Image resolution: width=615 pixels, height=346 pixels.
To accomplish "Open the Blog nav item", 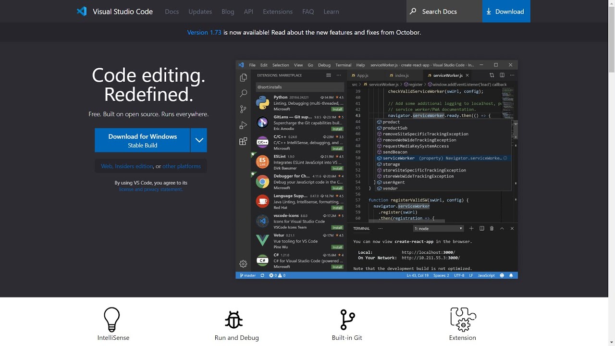I will 228,12.
